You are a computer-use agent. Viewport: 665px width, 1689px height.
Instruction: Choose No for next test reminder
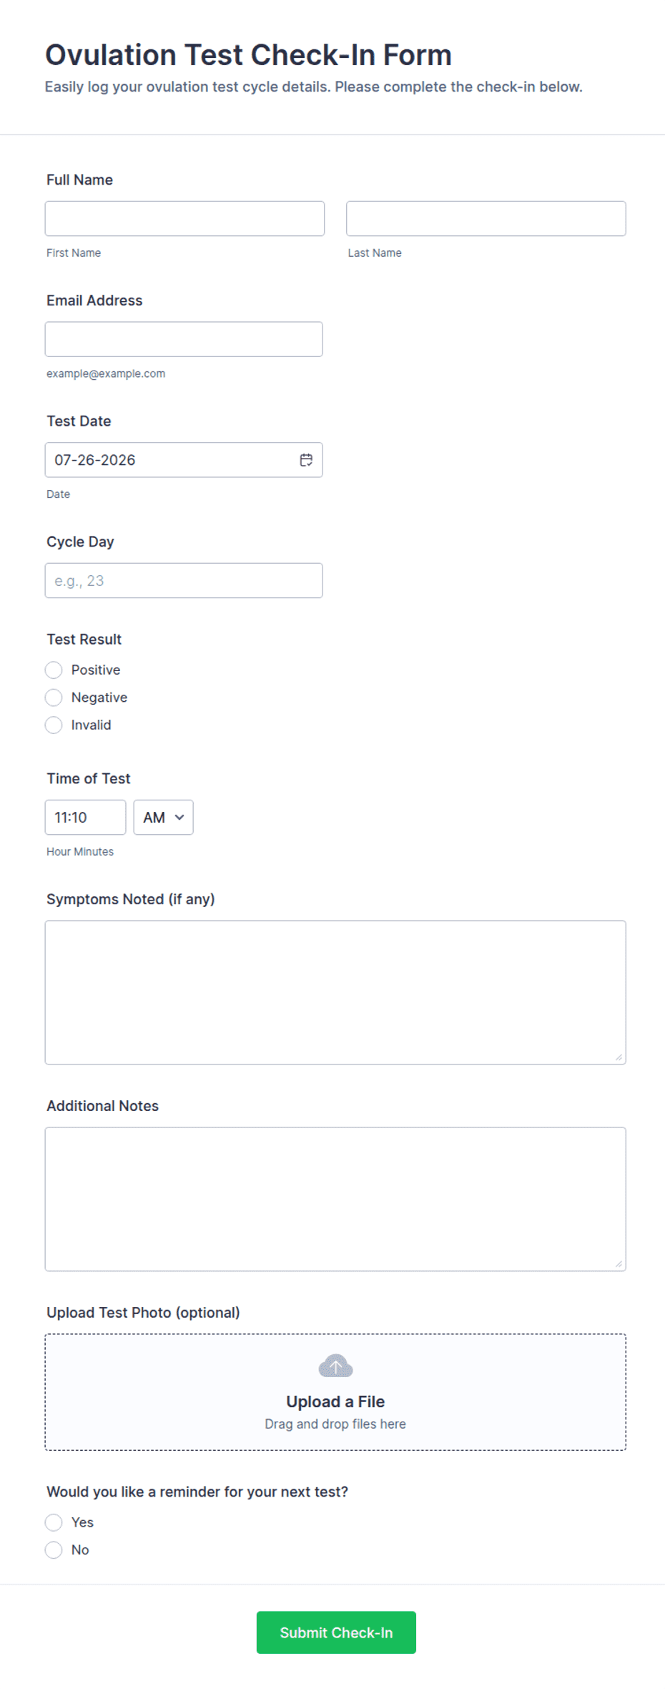(54, 1550)
